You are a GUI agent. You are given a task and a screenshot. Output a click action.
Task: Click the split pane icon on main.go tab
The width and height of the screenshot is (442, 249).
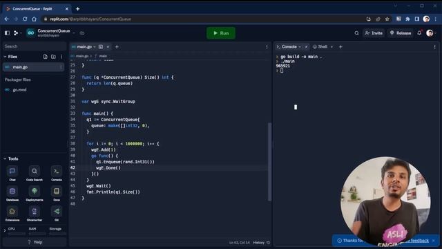pos(101,47)
